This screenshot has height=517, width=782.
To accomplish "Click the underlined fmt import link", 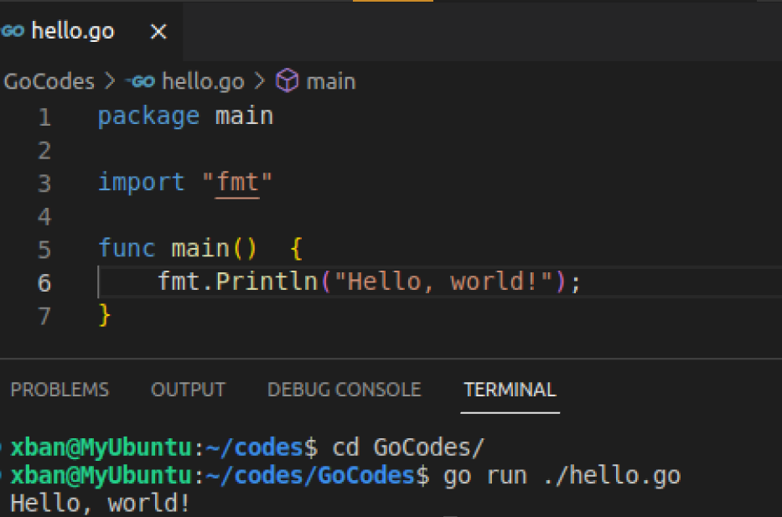I will (x=237, y=182).
